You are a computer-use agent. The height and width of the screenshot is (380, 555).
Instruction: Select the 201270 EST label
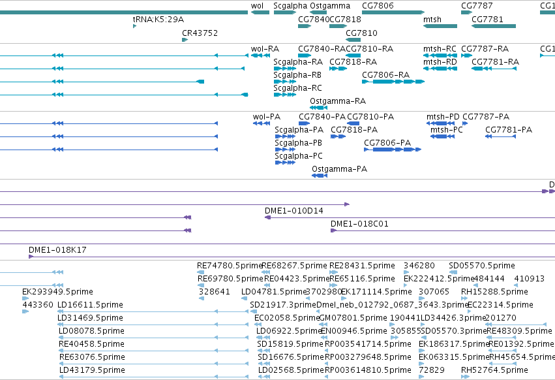pyautogui.click(x=501, y=318)
